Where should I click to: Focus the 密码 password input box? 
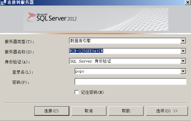(x=131, y=81)
